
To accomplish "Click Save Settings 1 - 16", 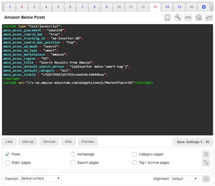I will 193,142.
